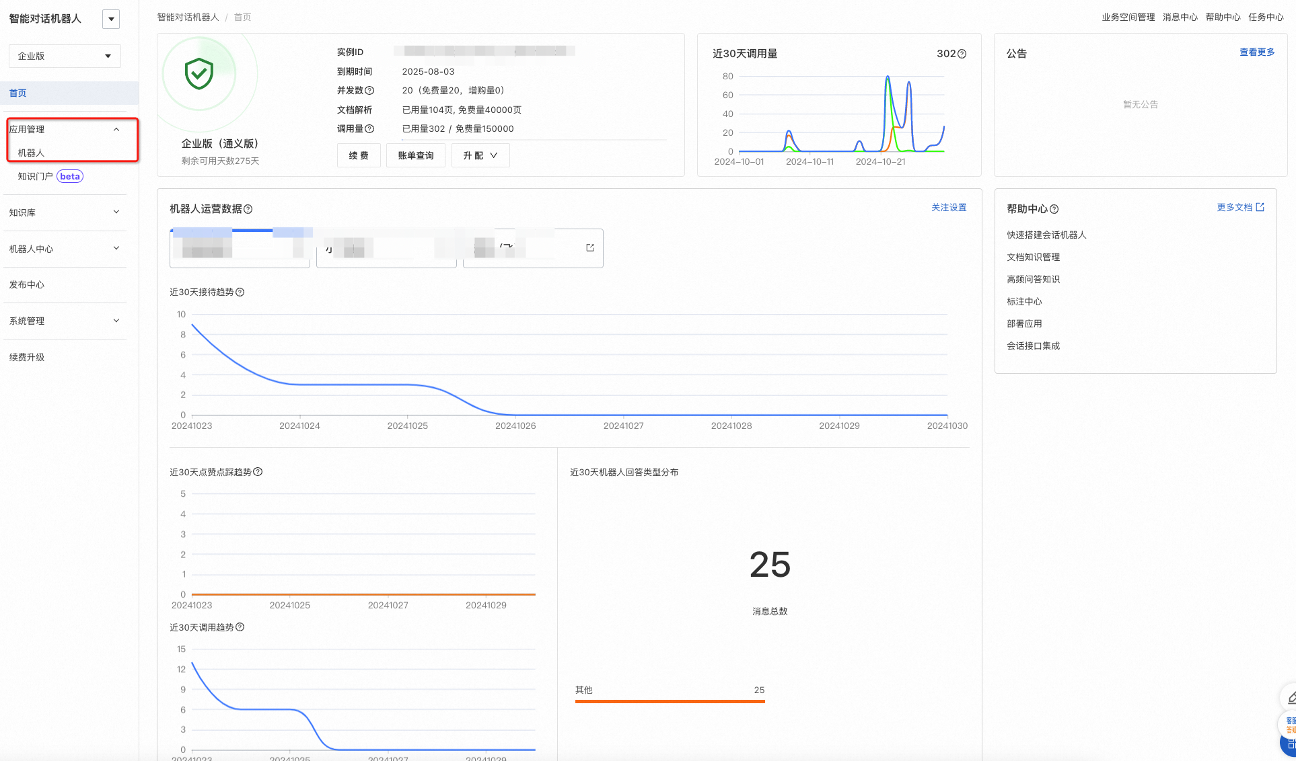
Task: Open the 企业版 edition dropdown
Action: 65,56
